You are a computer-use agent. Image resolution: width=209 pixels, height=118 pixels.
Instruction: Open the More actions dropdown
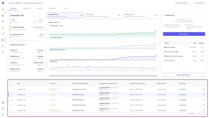[x=199, y=3]
